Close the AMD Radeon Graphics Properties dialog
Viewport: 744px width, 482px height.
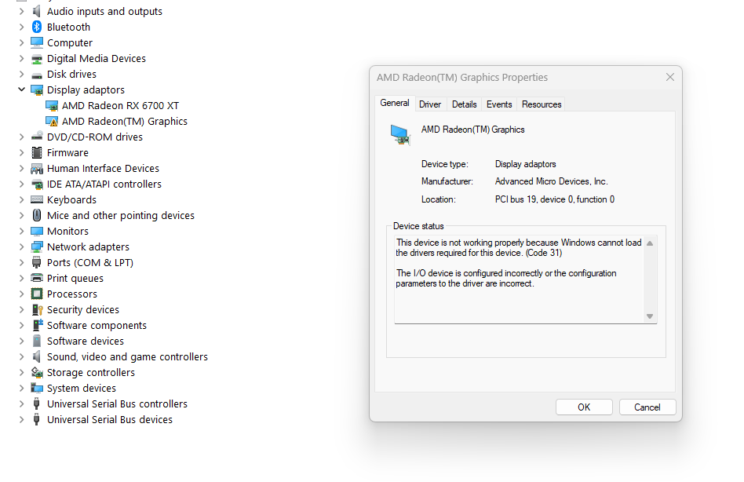[670, 77]
